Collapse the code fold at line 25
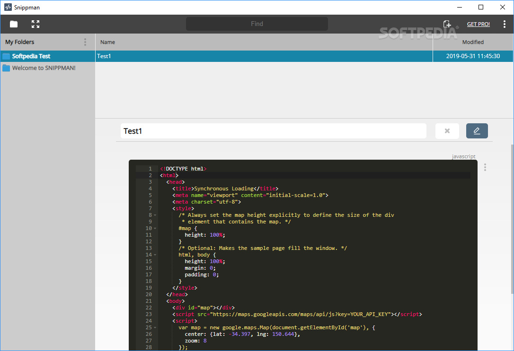Screen dimensions: 514x351 click(155, 327)
